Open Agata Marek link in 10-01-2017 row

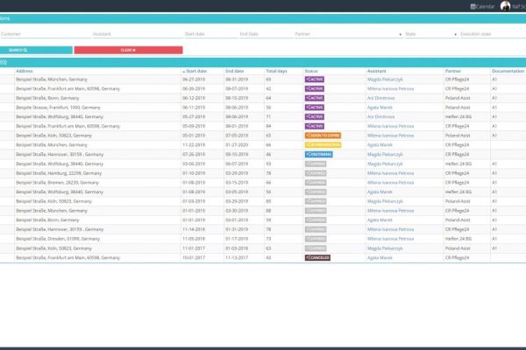coord(380,258)
